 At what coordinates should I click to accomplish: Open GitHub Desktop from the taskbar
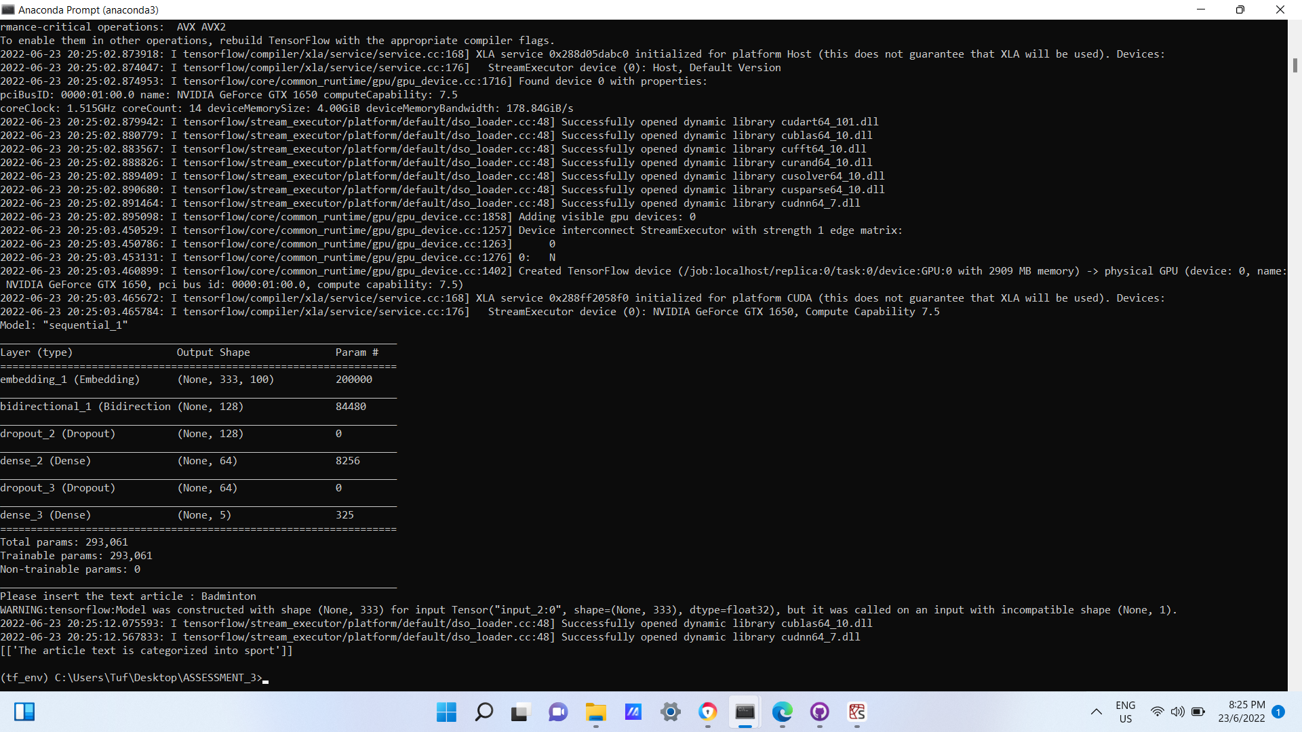(x=820, y=712)
